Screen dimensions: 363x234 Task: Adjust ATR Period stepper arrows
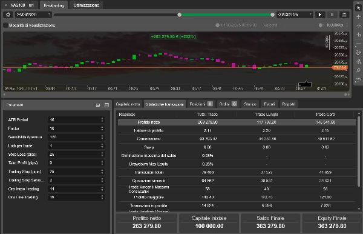[x=102, y=119]
